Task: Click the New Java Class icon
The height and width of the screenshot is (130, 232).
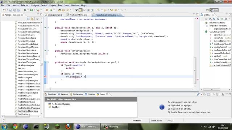Action: click(51, 10)
